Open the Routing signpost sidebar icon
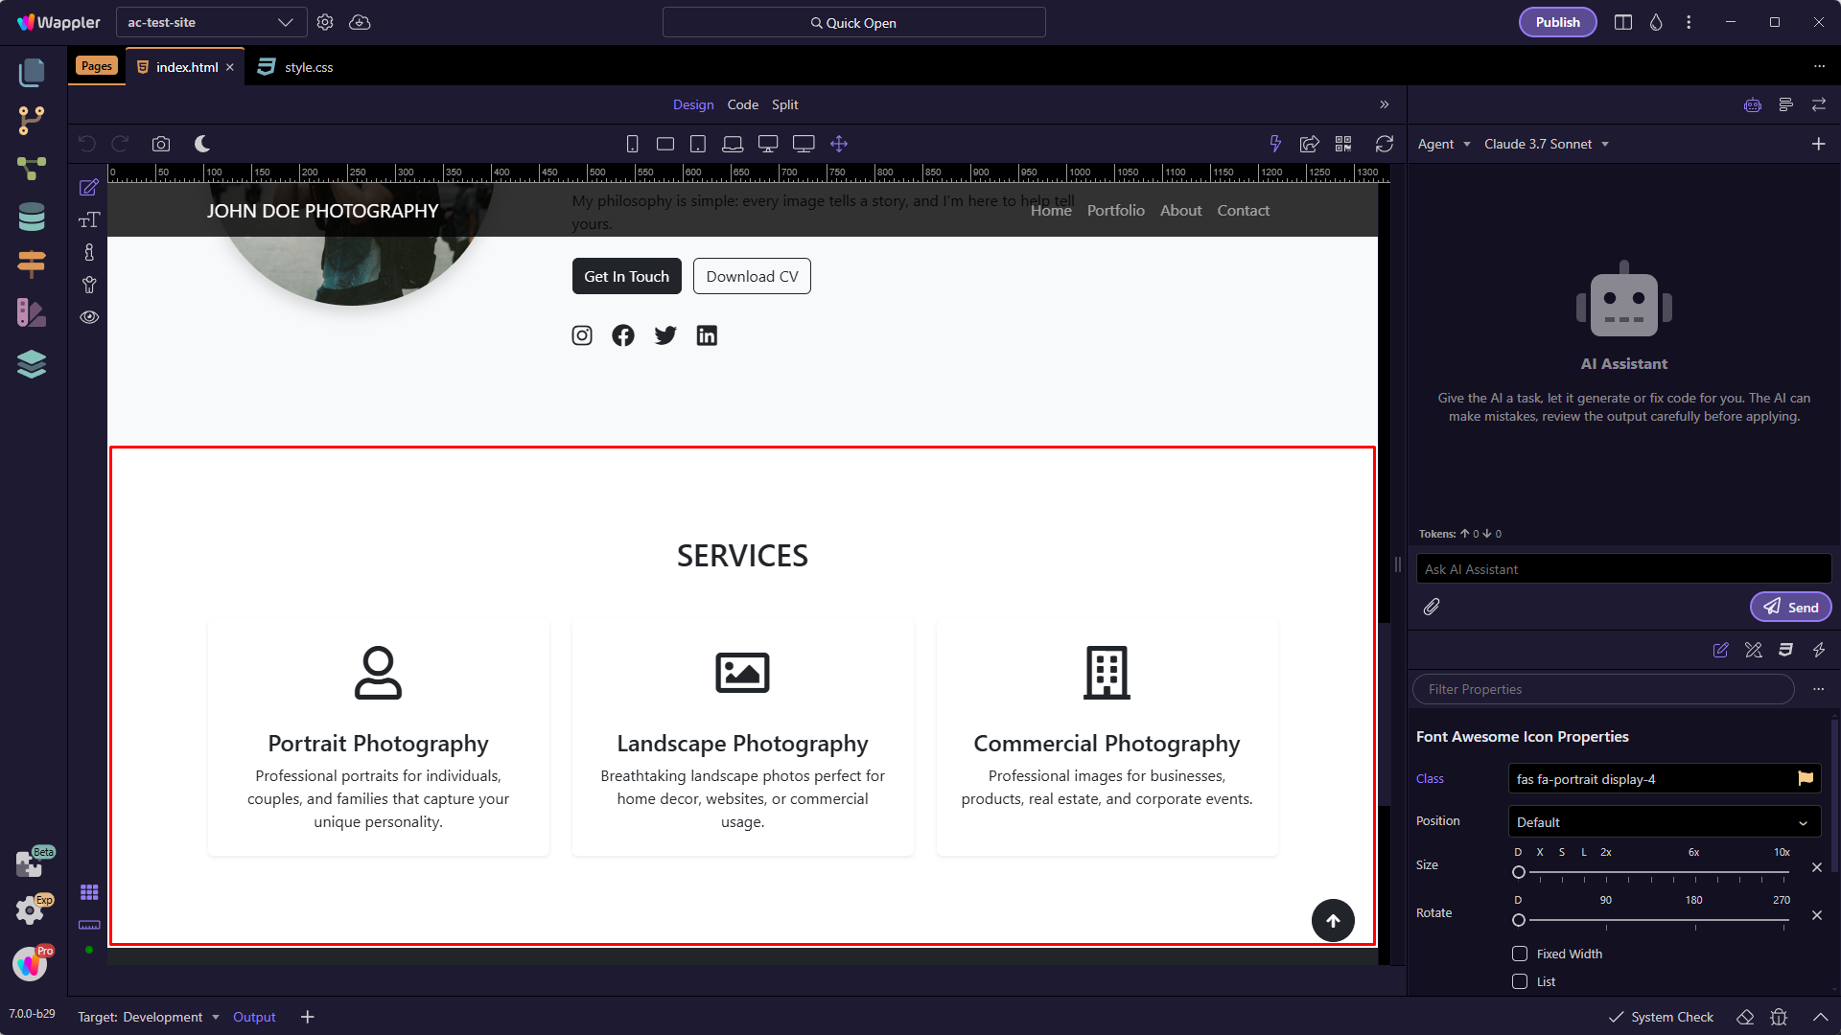Viewport: 1841px width, 1035px height. tap(32, 264)
